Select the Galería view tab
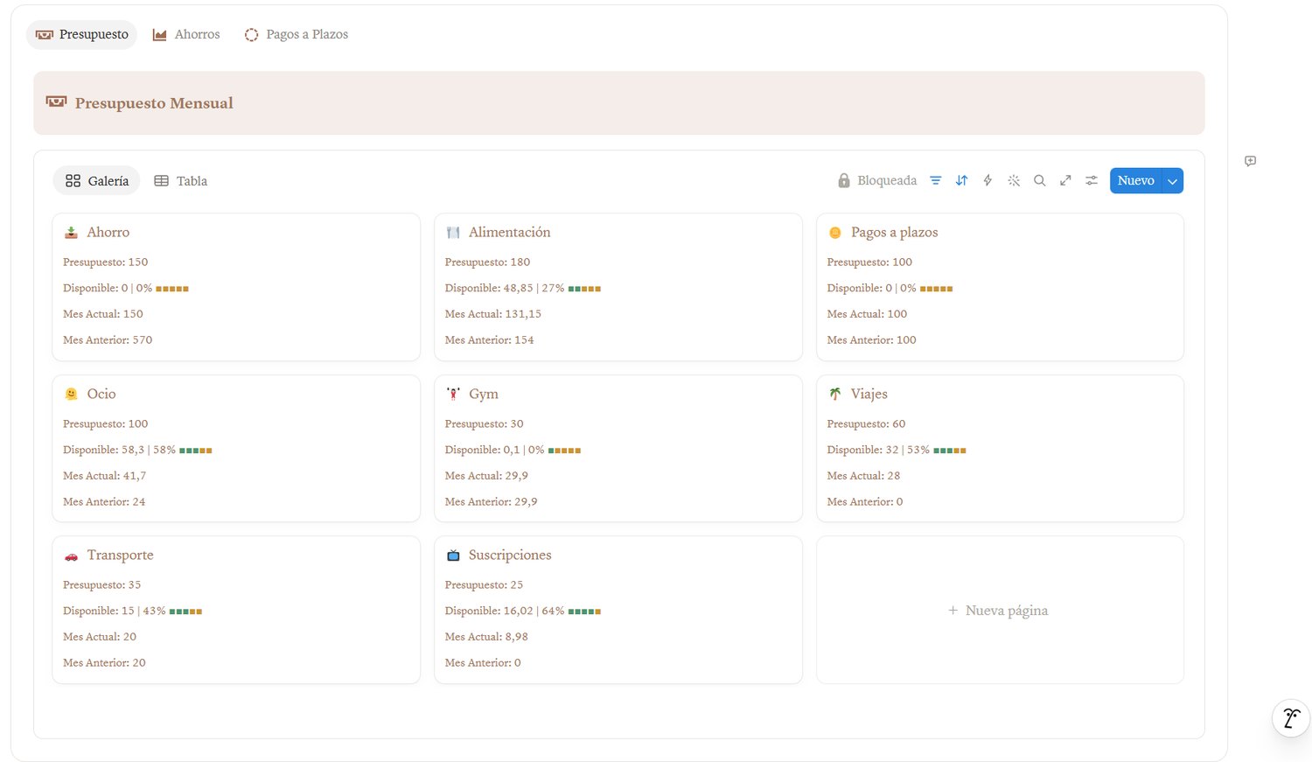1312x762 pixels. (x=97, y=181)
